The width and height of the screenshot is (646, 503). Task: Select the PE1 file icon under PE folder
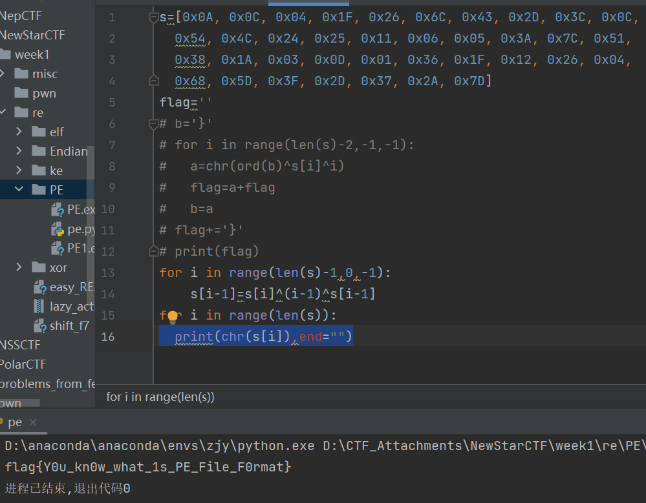[x=58, y=248]
